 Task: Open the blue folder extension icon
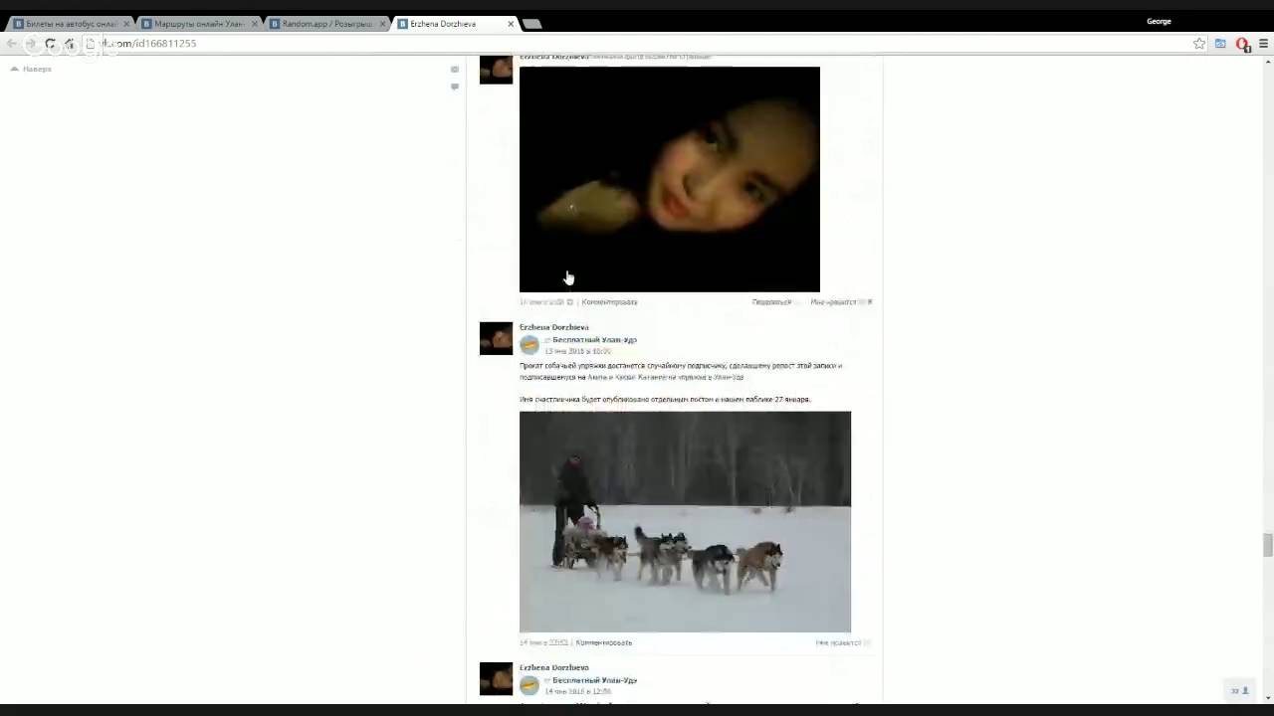click(1220, 44)
